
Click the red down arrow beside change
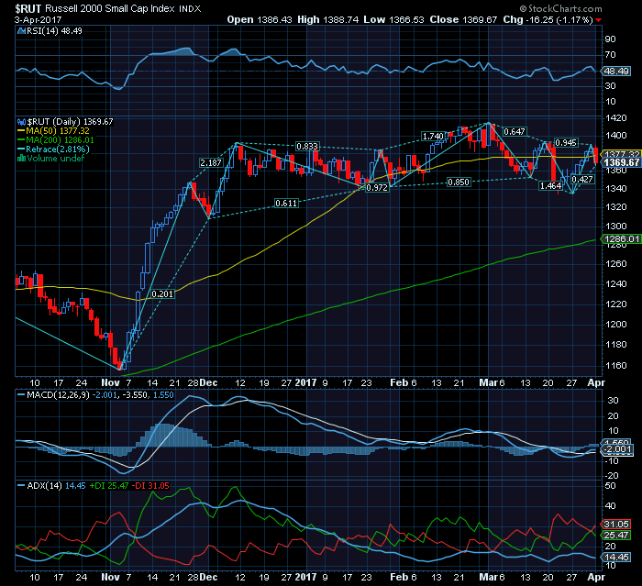599,20
